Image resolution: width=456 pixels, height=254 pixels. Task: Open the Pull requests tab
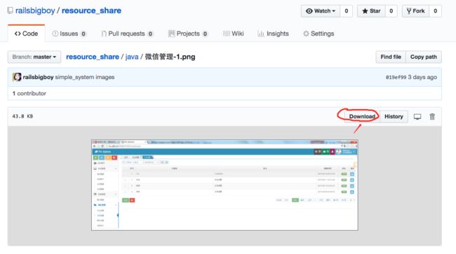point(127,34)
